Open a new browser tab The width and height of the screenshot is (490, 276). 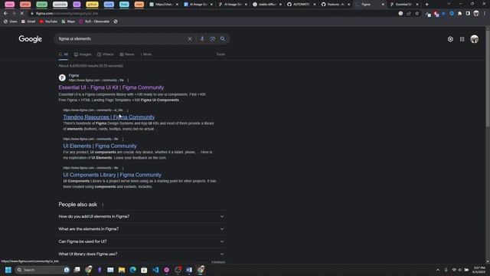point(427,5)
